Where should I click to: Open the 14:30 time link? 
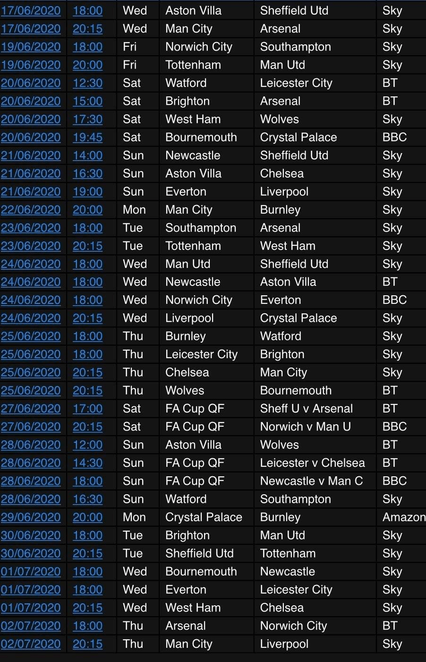(87, 463)
